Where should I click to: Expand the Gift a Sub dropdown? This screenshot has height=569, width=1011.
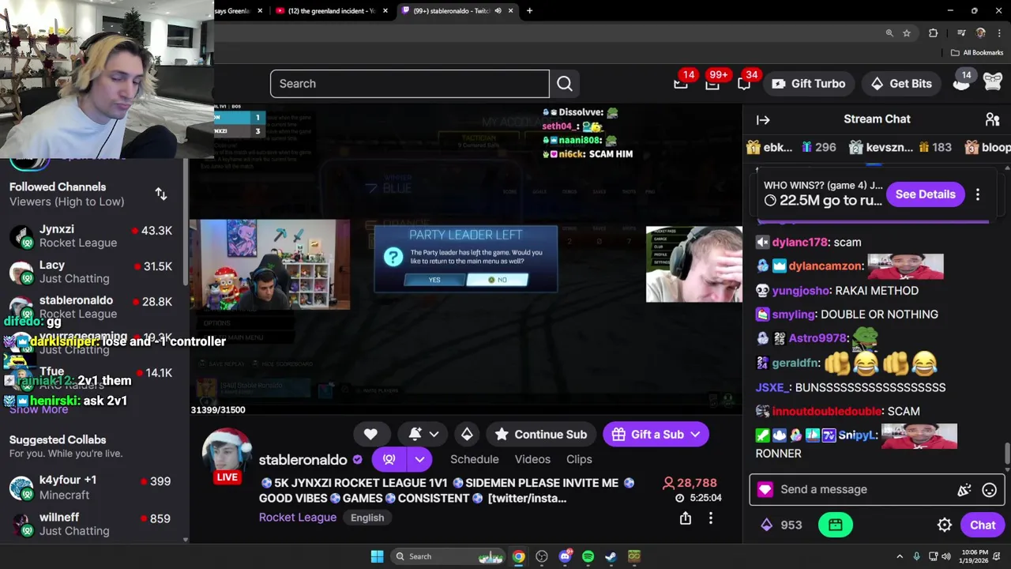point(695,434)
